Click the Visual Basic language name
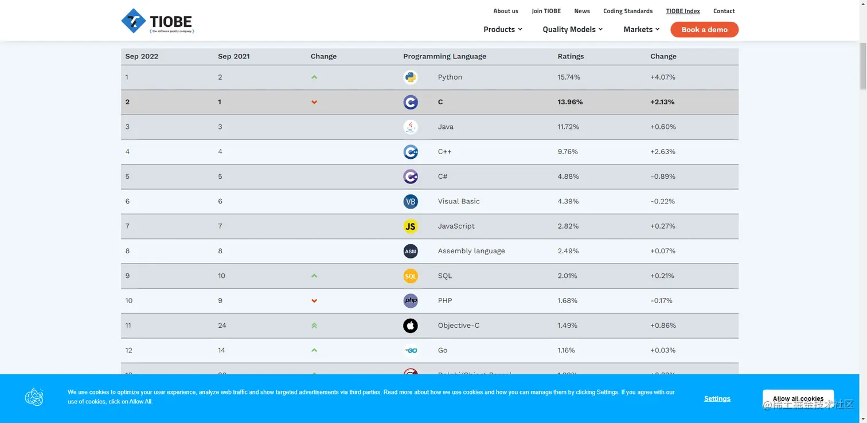This screenshot has width=867, height=423. [x=459, y=201]
